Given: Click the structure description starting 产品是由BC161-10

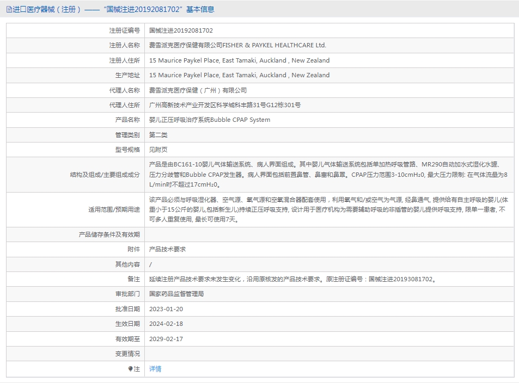Looking at the screenshot, I should (328, 174).
